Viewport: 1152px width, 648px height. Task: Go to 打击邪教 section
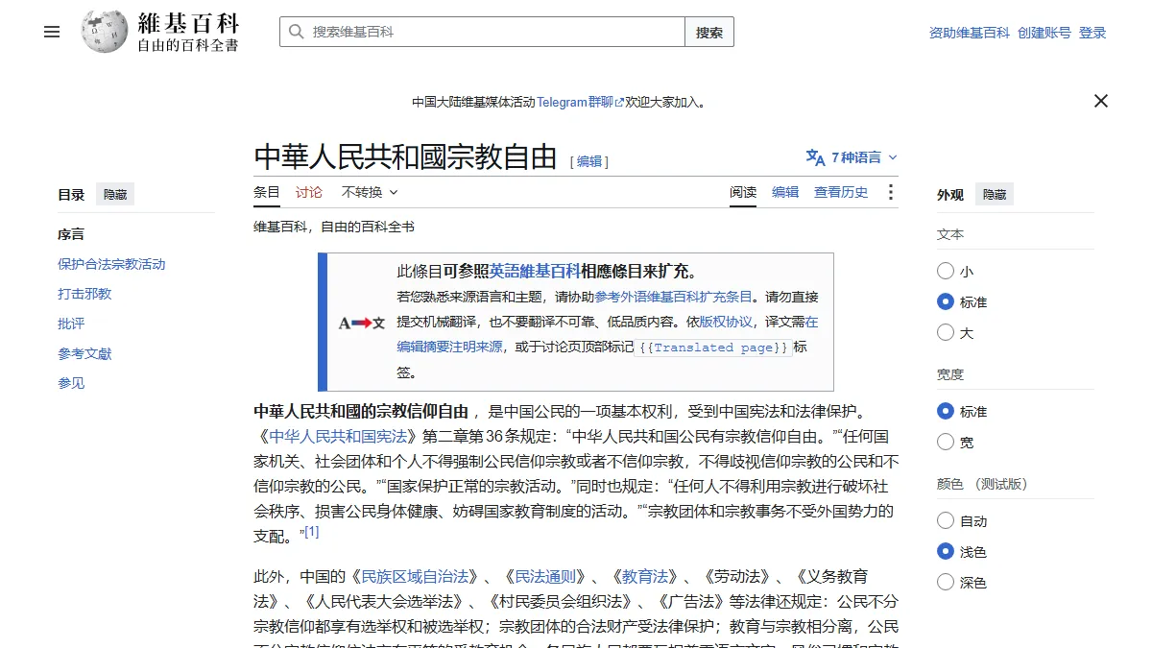pos(84,294)
